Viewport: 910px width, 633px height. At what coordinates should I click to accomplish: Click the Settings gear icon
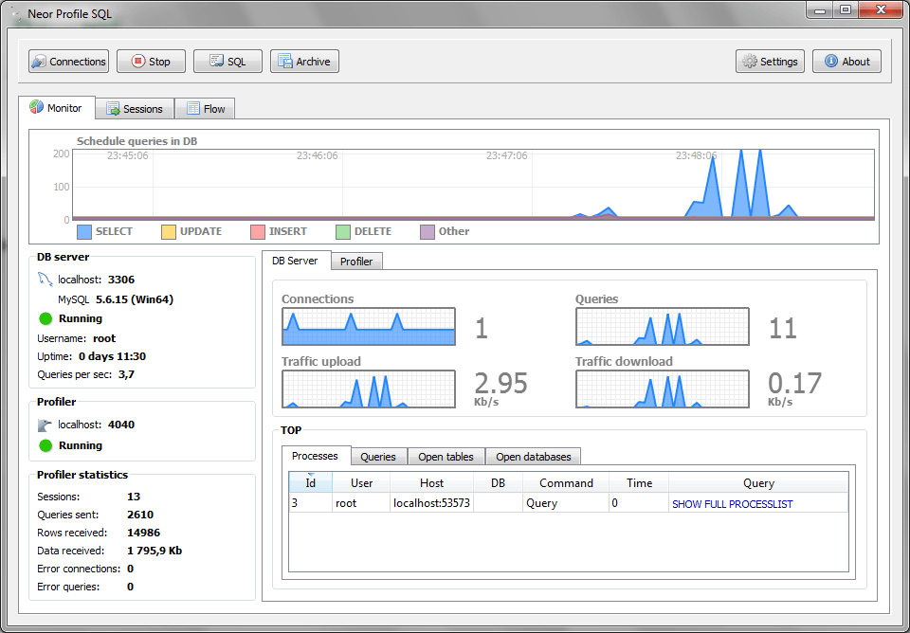750,62
